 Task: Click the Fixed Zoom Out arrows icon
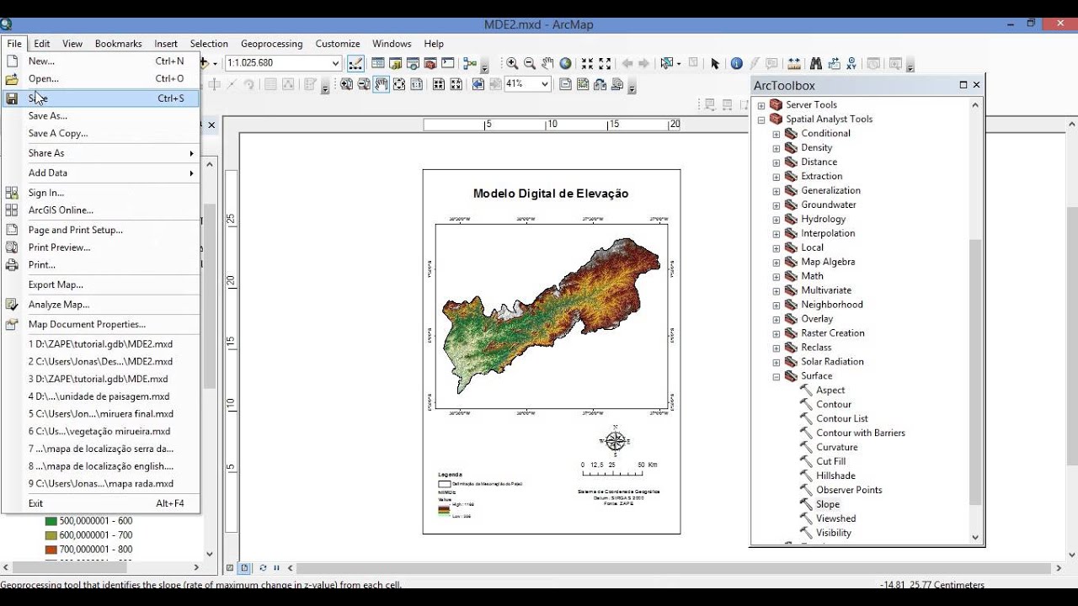pos(605,63)
